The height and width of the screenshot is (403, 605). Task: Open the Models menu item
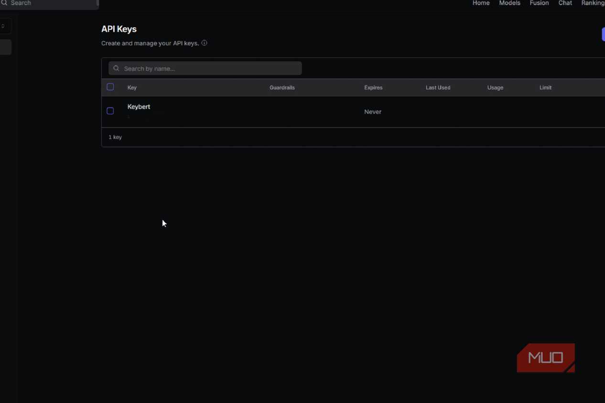pos(509,3)
